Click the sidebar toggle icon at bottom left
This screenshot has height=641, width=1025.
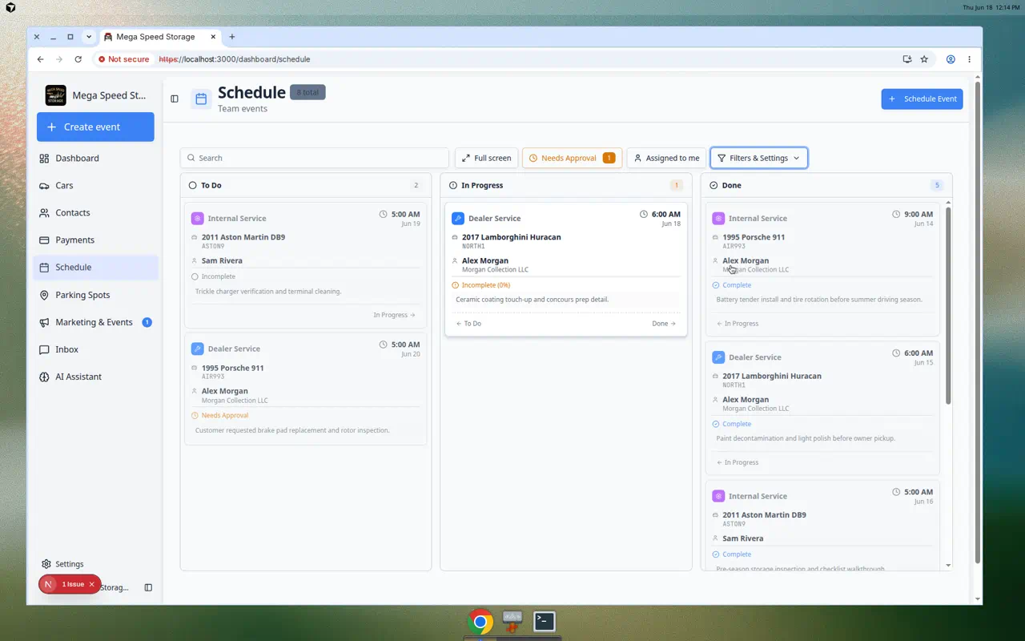coord(148,587)
